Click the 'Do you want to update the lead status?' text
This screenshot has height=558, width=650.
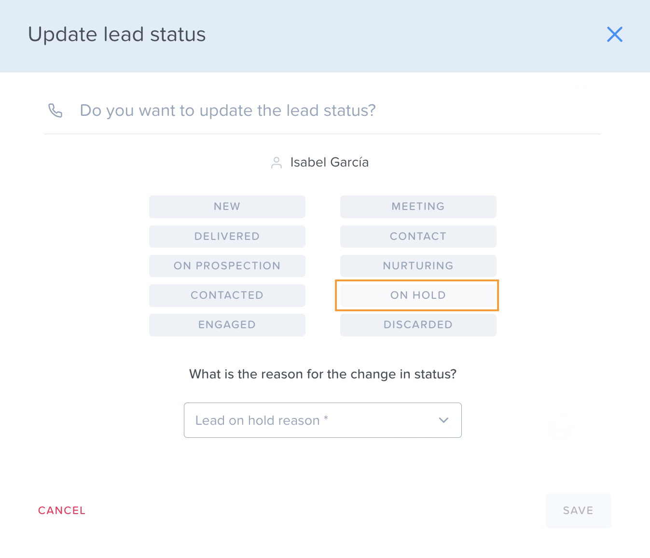(228, 111)
